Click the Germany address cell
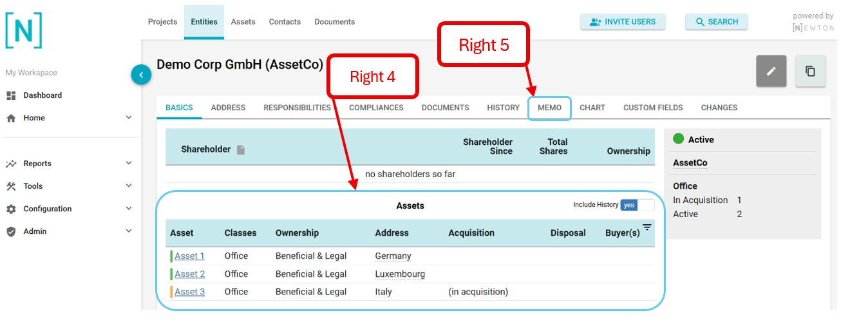Image resolution: width=850 pixels, height=324 pixels. 393,256
